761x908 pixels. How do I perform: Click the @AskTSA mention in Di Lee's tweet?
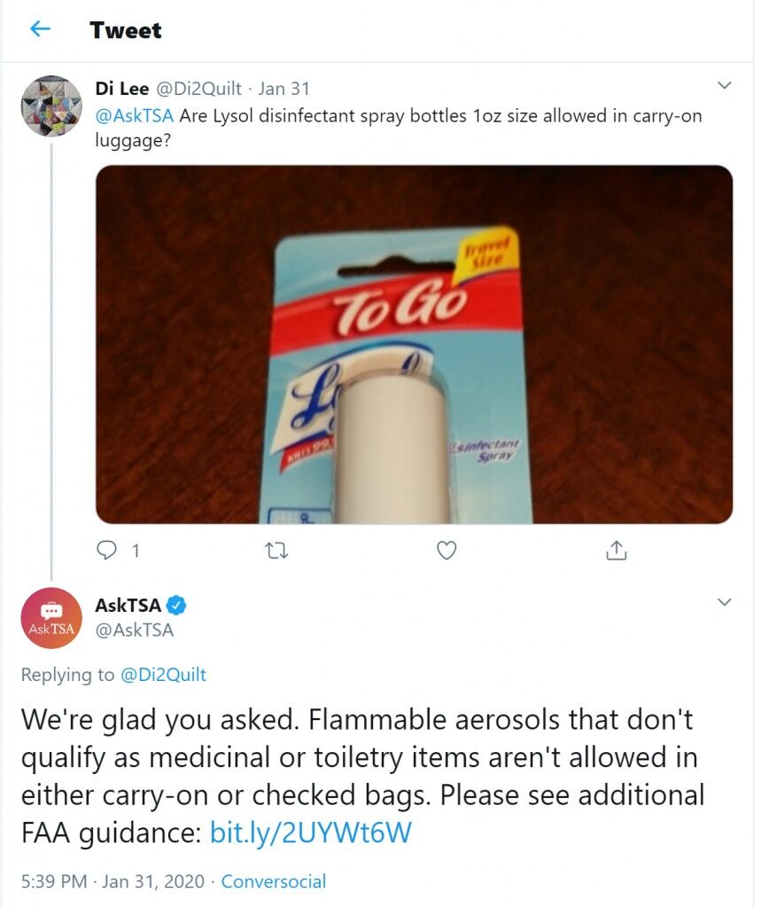pyautogui.click(x=135, y=116)
